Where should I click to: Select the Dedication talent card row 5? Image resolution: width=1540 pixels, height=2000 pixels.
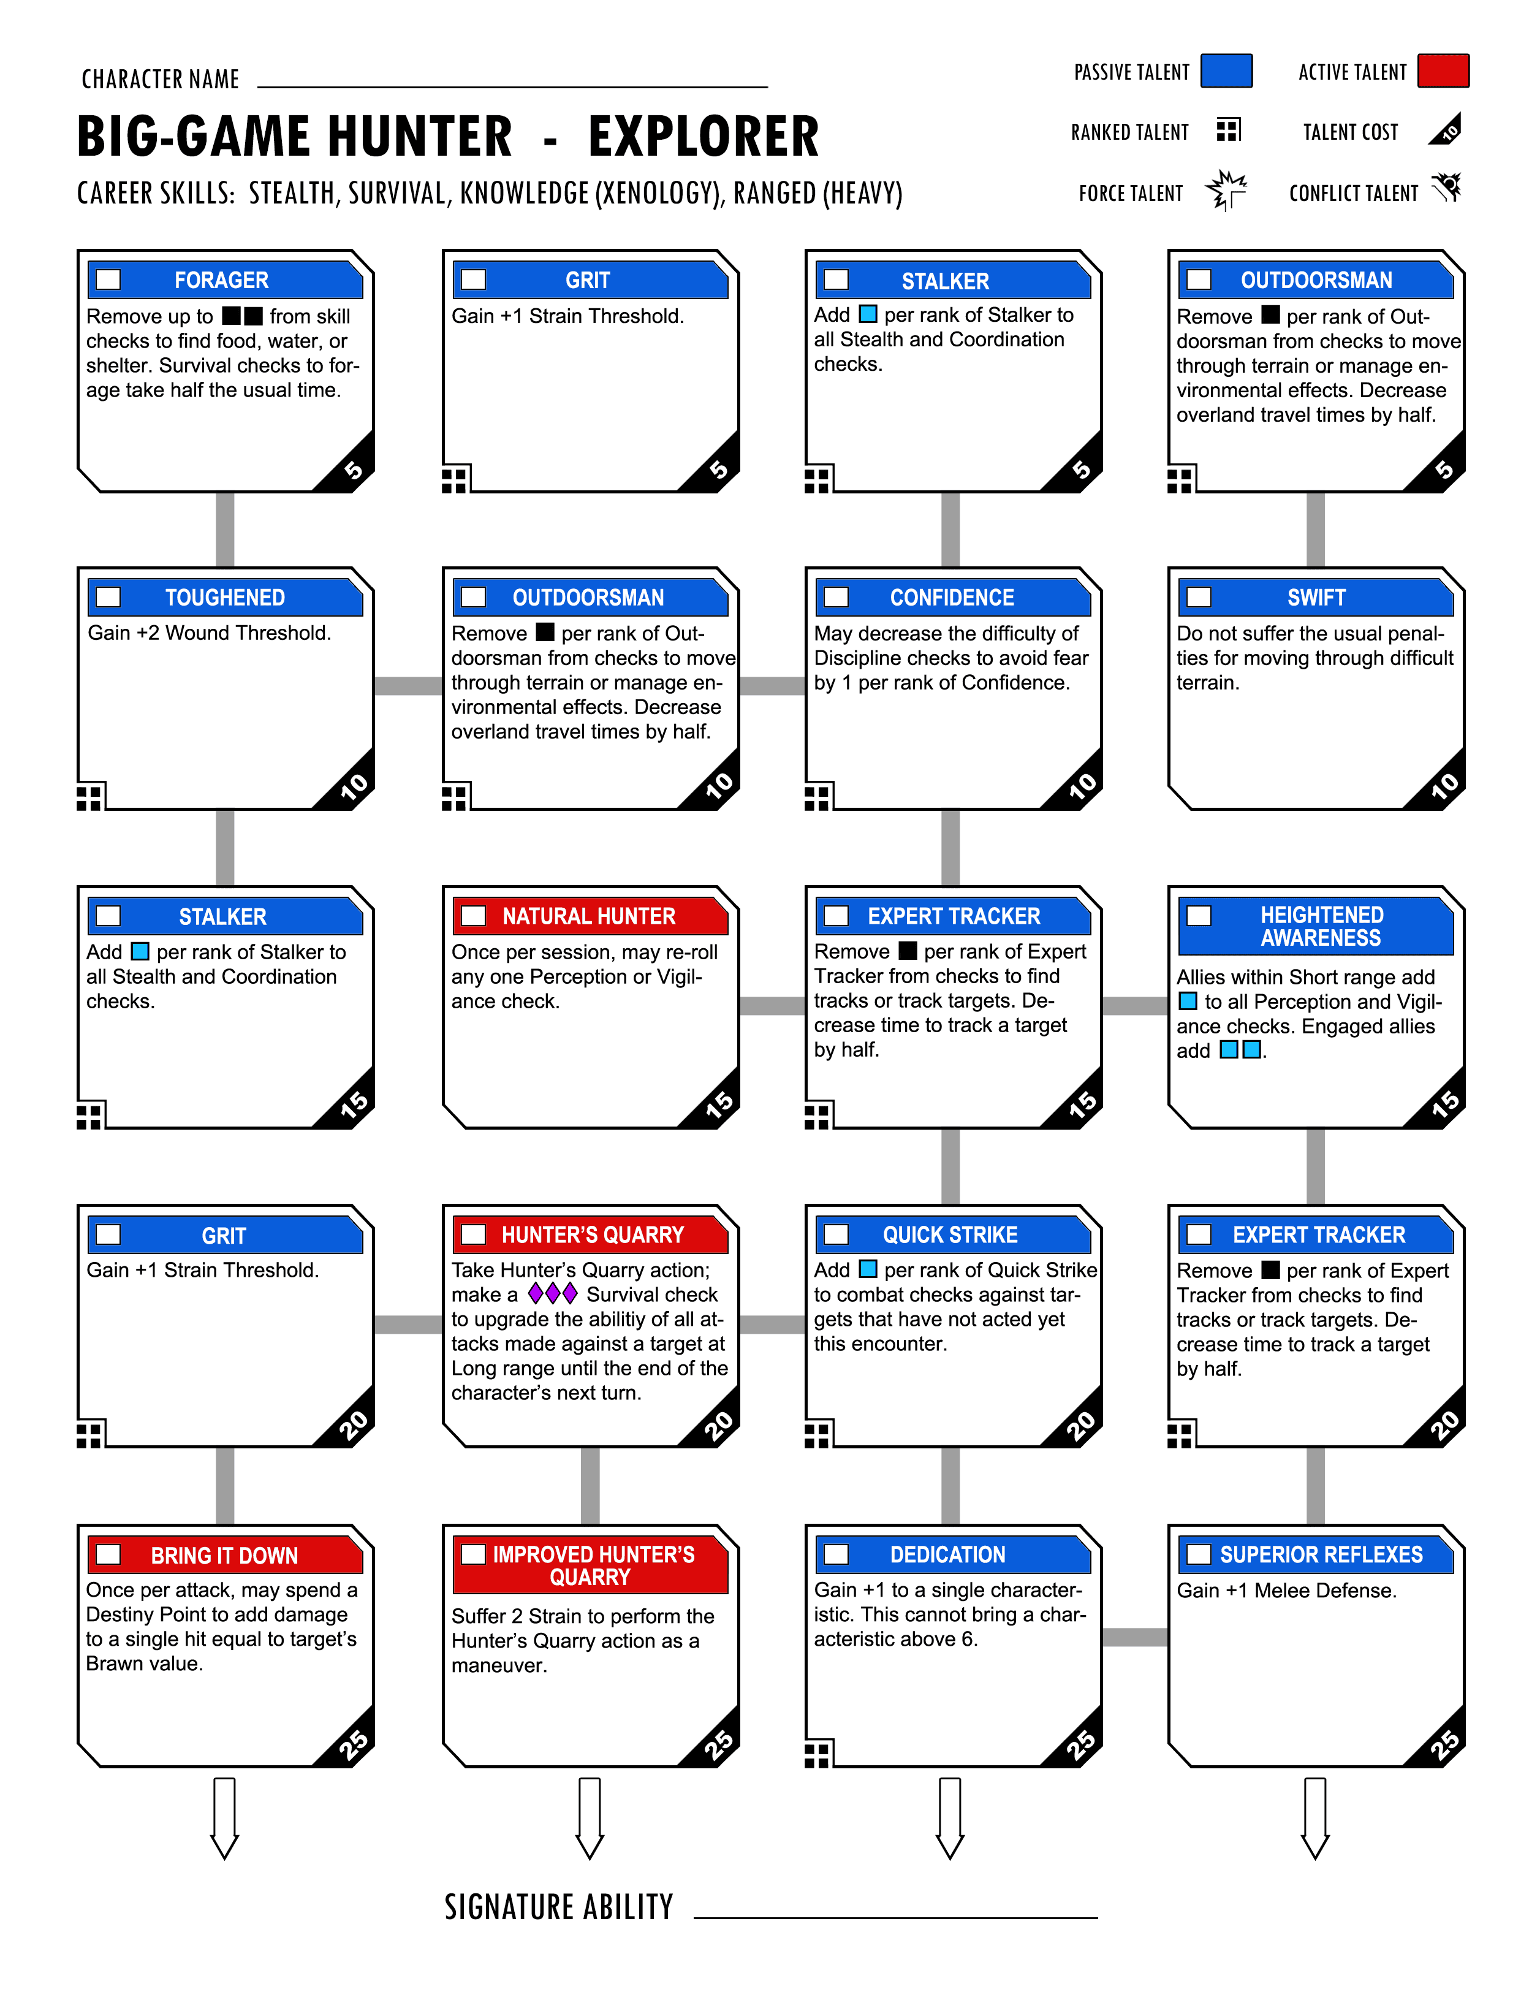coord(963,1644)
